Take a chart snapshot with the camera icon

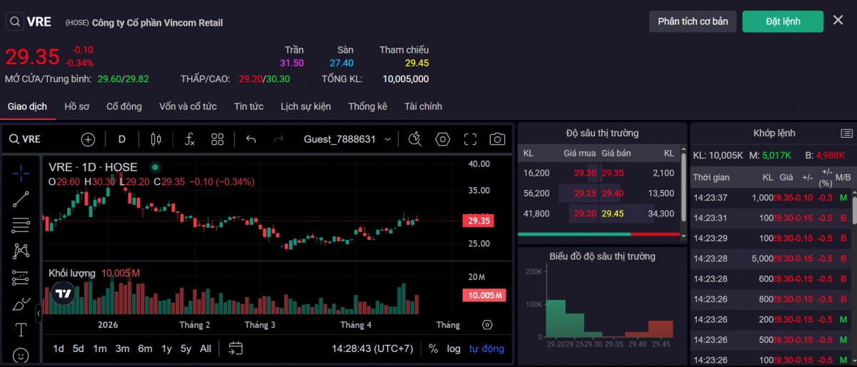pos(497,139)
